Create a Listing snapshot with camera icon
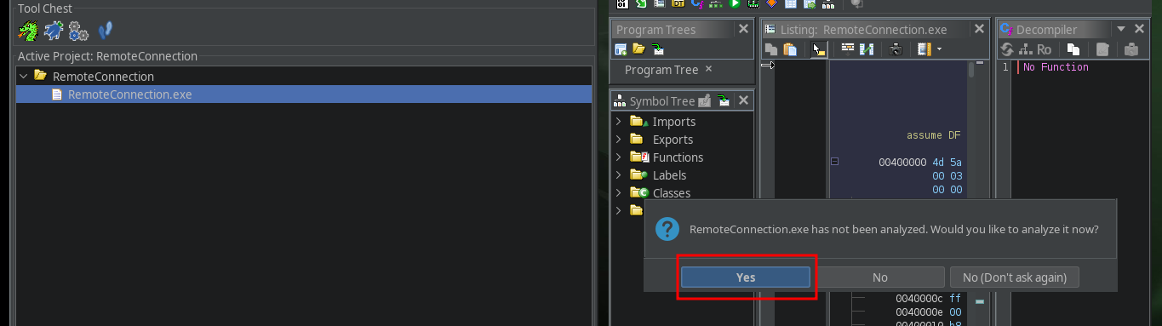The height and width of the screenshot is (326, 1162). 896,49
